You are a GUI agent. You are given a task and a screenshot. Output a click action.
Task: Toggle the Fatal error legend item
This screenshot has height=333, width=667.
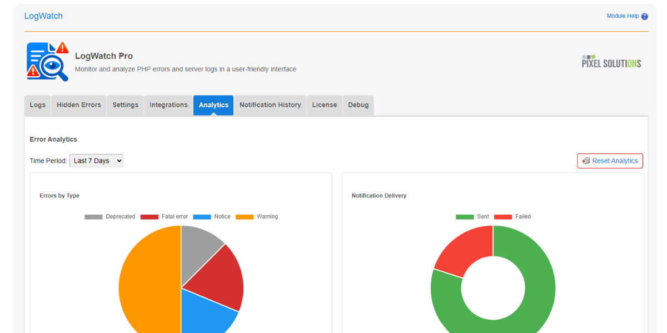coord(165,217)
